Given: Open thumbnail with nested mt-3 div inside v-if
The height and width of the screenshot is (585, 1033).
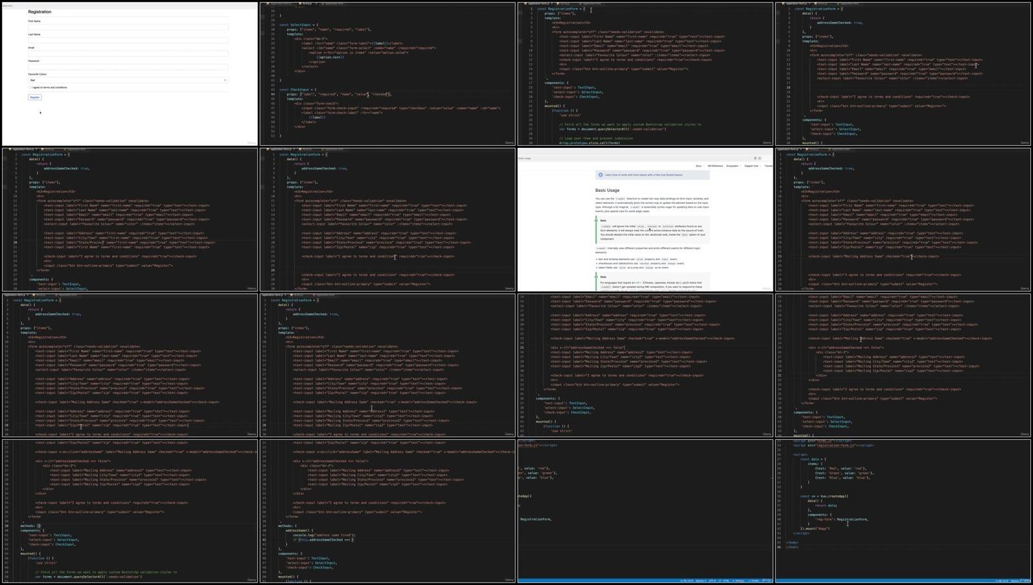Looking at the screenshot, I should point(903,365).
